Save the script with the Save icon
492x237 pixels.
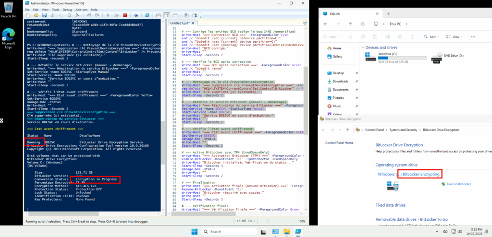[x=44, y=15]
